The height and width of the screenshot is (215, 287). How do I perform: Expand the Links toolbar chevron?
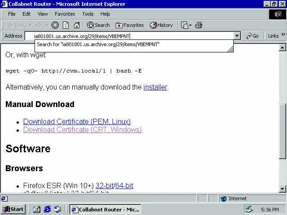click(x=283, y=34)
